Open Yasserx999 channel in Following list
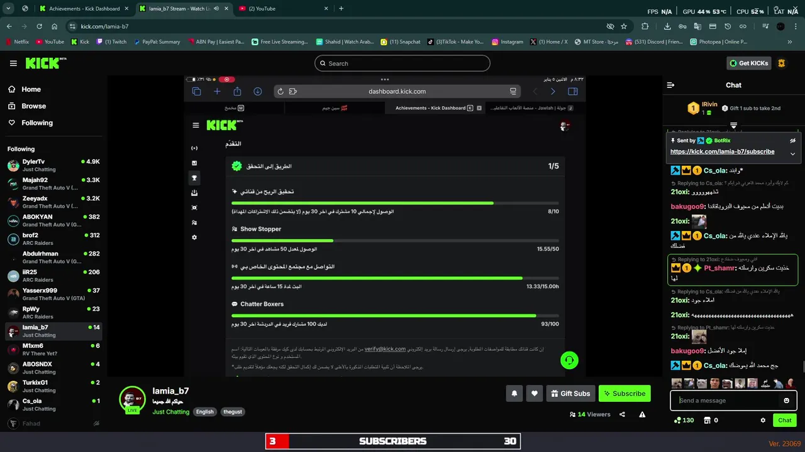This screenshot has width=805, height=452. 53,294
